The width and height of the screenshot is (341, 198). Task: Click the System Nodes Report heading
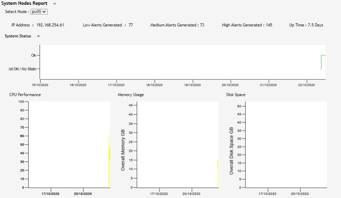[24, 3]
